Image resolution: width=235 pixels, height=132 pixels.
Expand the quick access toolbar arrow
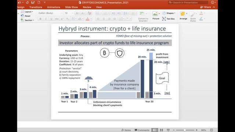pyautogui.click(x=45, y=3)
